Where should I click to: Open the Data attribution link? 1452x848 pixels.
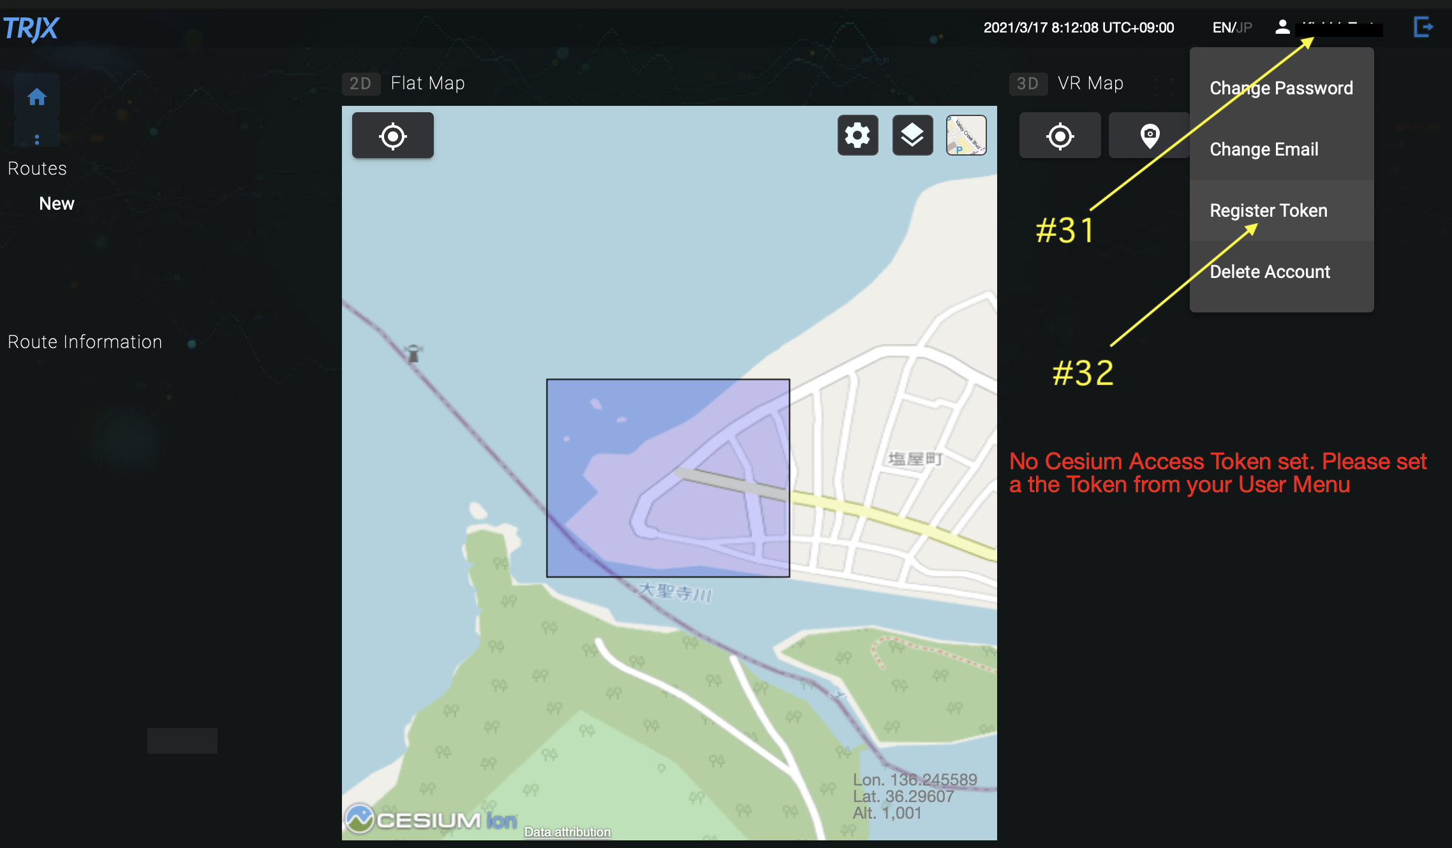(x=567, y=832)
